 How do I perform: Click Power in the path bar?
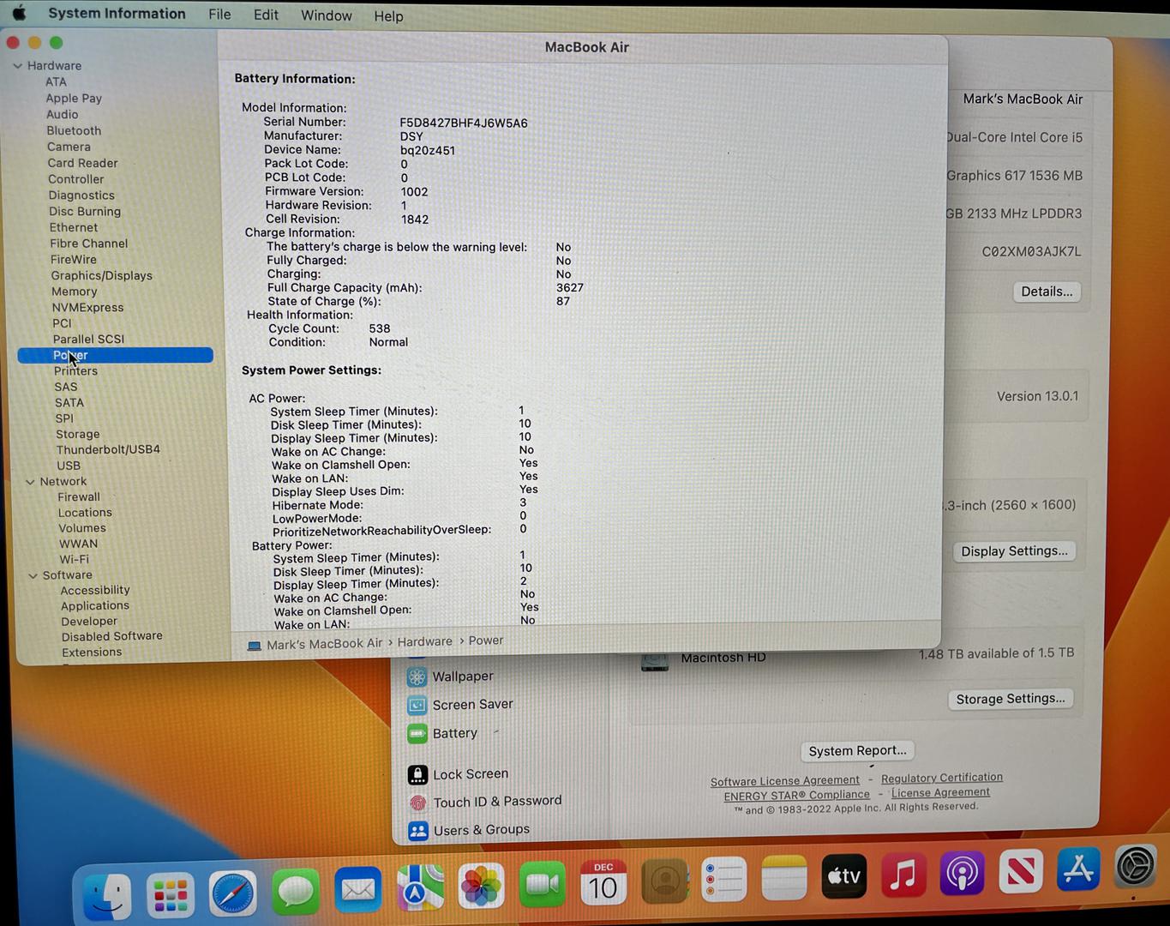pyautogui.click(x=486, y=640)
